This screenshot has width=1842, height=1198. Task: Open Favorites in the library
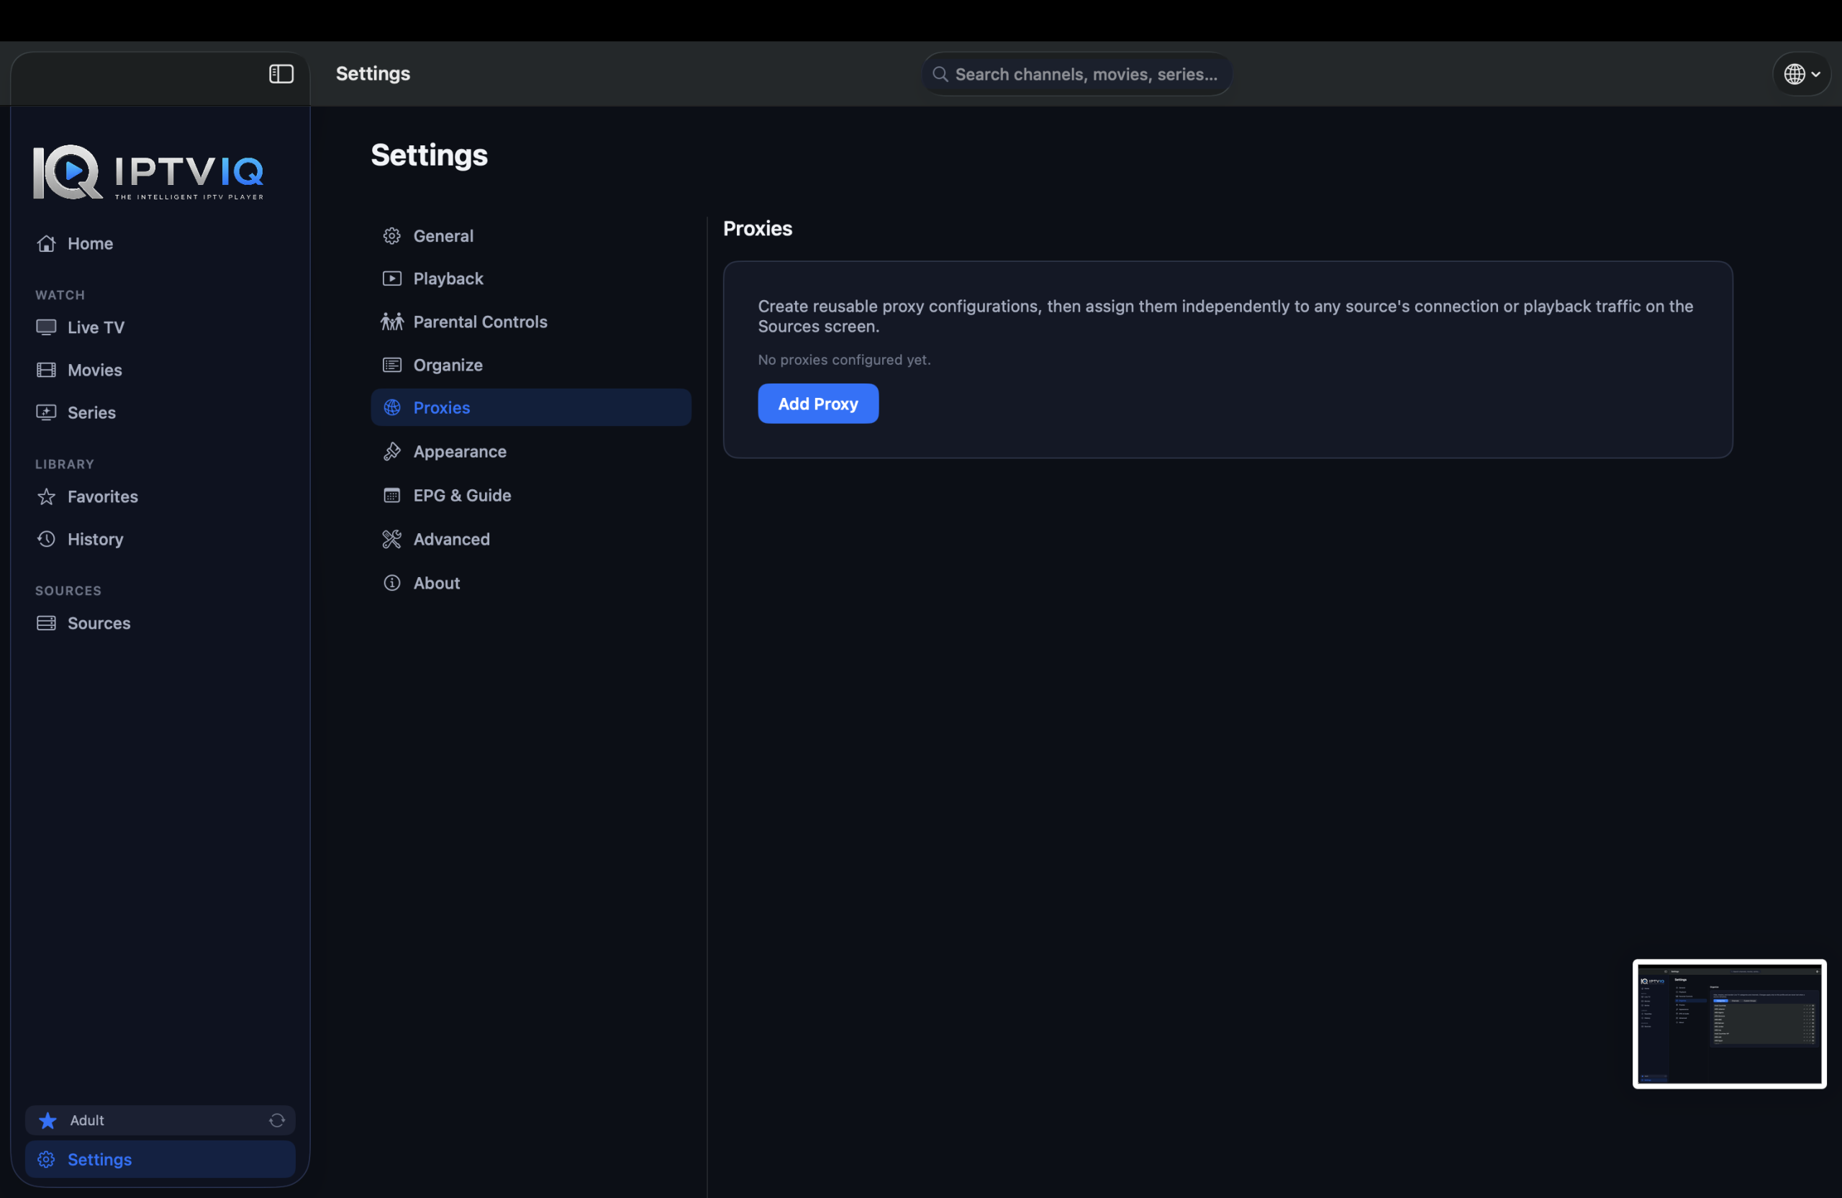[x=160, y=497]
